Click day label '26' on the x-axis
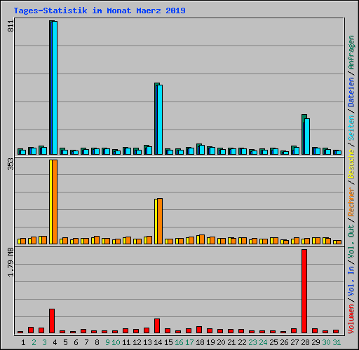This screenshot has width=359, height=350. coord(284,342)
